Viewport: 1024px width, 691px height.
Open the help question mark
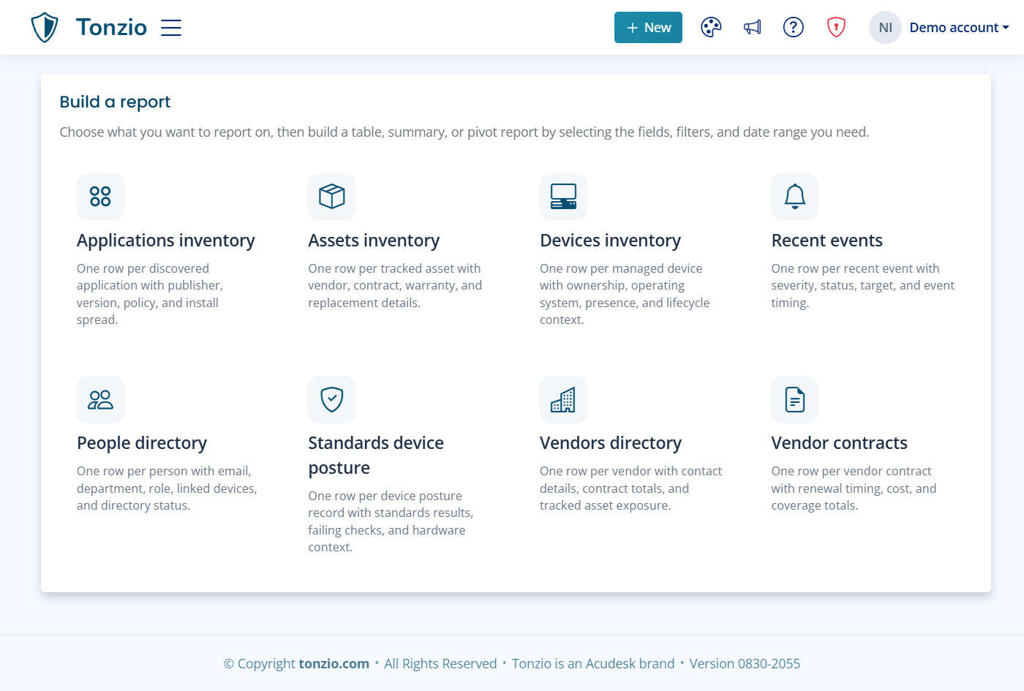click(794, 28)
